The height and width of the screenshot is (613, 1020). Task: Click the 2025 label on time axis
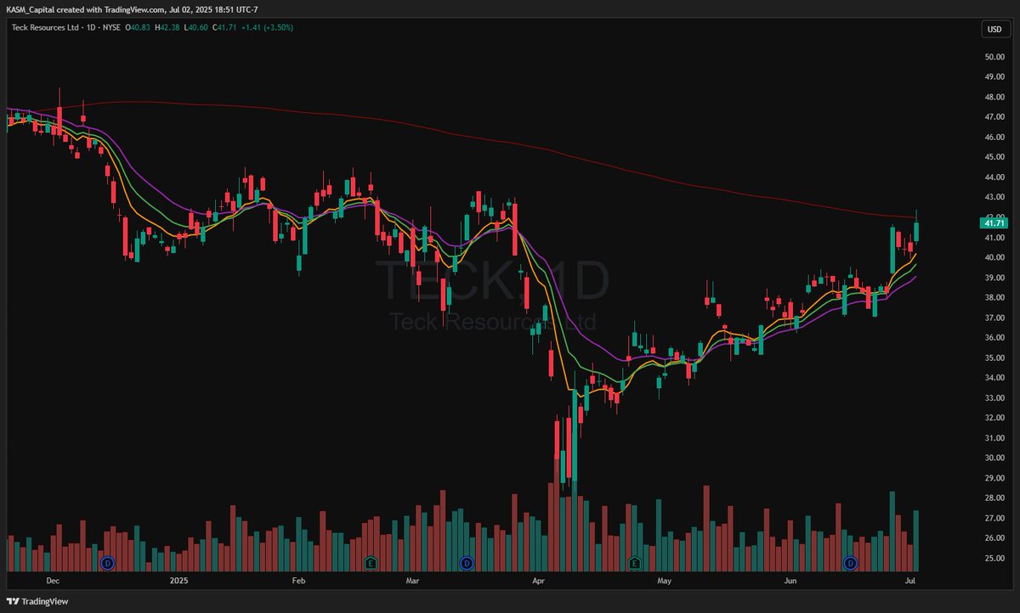coord(178,582)
